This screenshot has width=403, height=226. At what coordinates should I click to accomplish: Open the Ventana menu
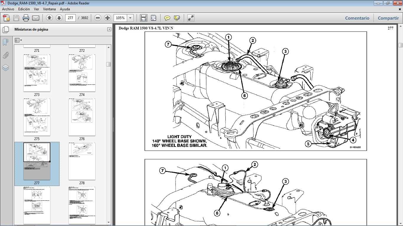[49, 9]
